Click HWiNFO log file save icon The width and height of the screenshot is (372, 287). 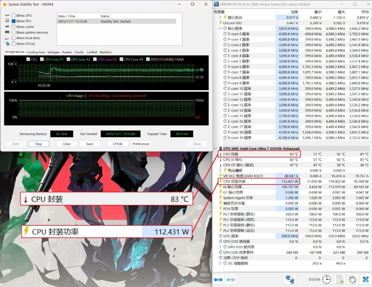(340, 279)
